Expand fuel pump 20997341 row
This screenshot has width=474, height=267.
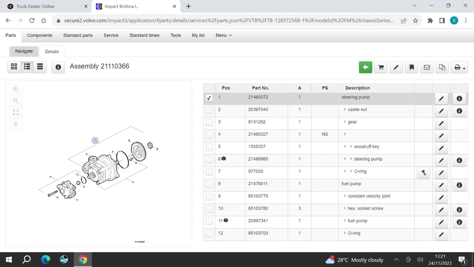coord(345,221)
